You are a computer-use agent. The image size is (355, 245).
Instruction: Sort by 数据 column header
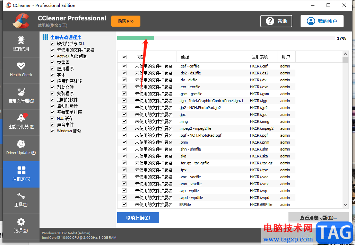(211, 57)
